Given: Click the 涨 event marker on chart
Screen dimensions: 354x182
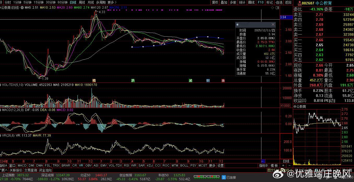Looking at the screenshot, I should click(x=223, y=80).
